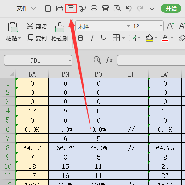185x185 pixels.
Task: Create a new blank document
Action: pyautogui.click(x=48, y=8)
